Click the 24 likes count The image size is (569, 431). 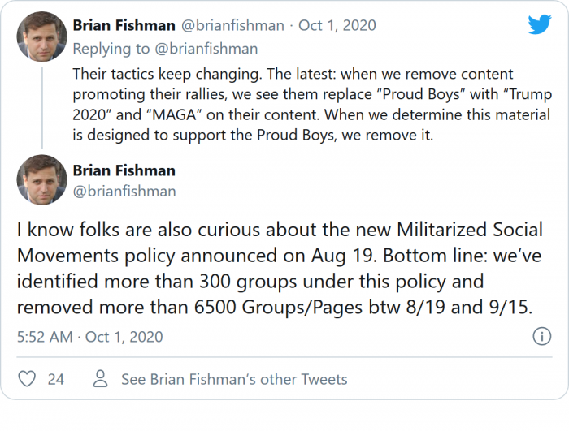[55, 379]
